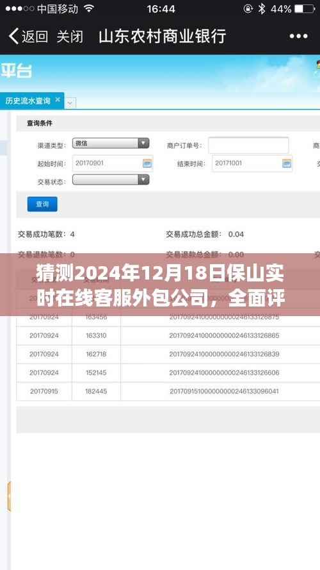Expand the left sidebar collapse handle

click(x=9, y=496)
